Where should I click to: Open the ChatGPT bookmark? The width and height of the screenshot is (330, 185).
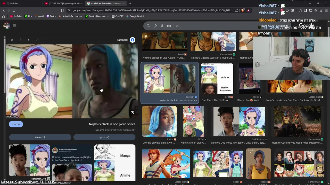pos(118,16)
